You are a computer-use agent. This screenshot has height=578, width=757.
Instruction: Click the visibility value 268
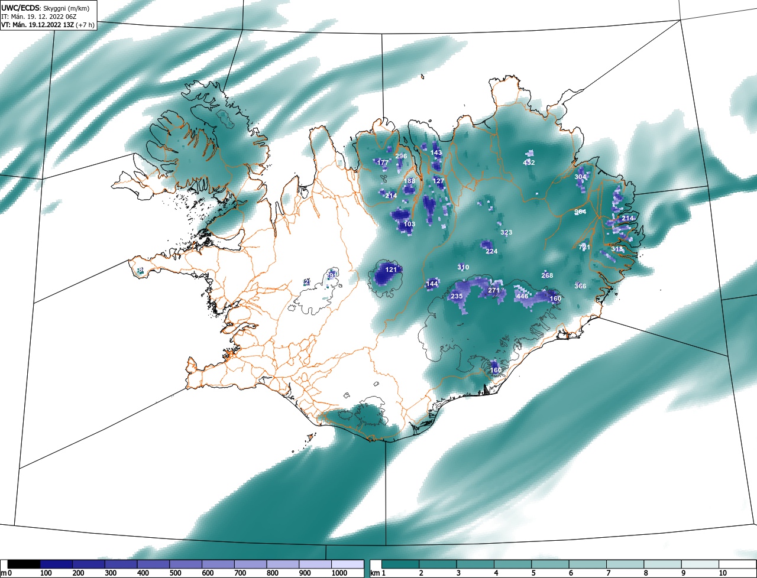click(x=547, y=275)
